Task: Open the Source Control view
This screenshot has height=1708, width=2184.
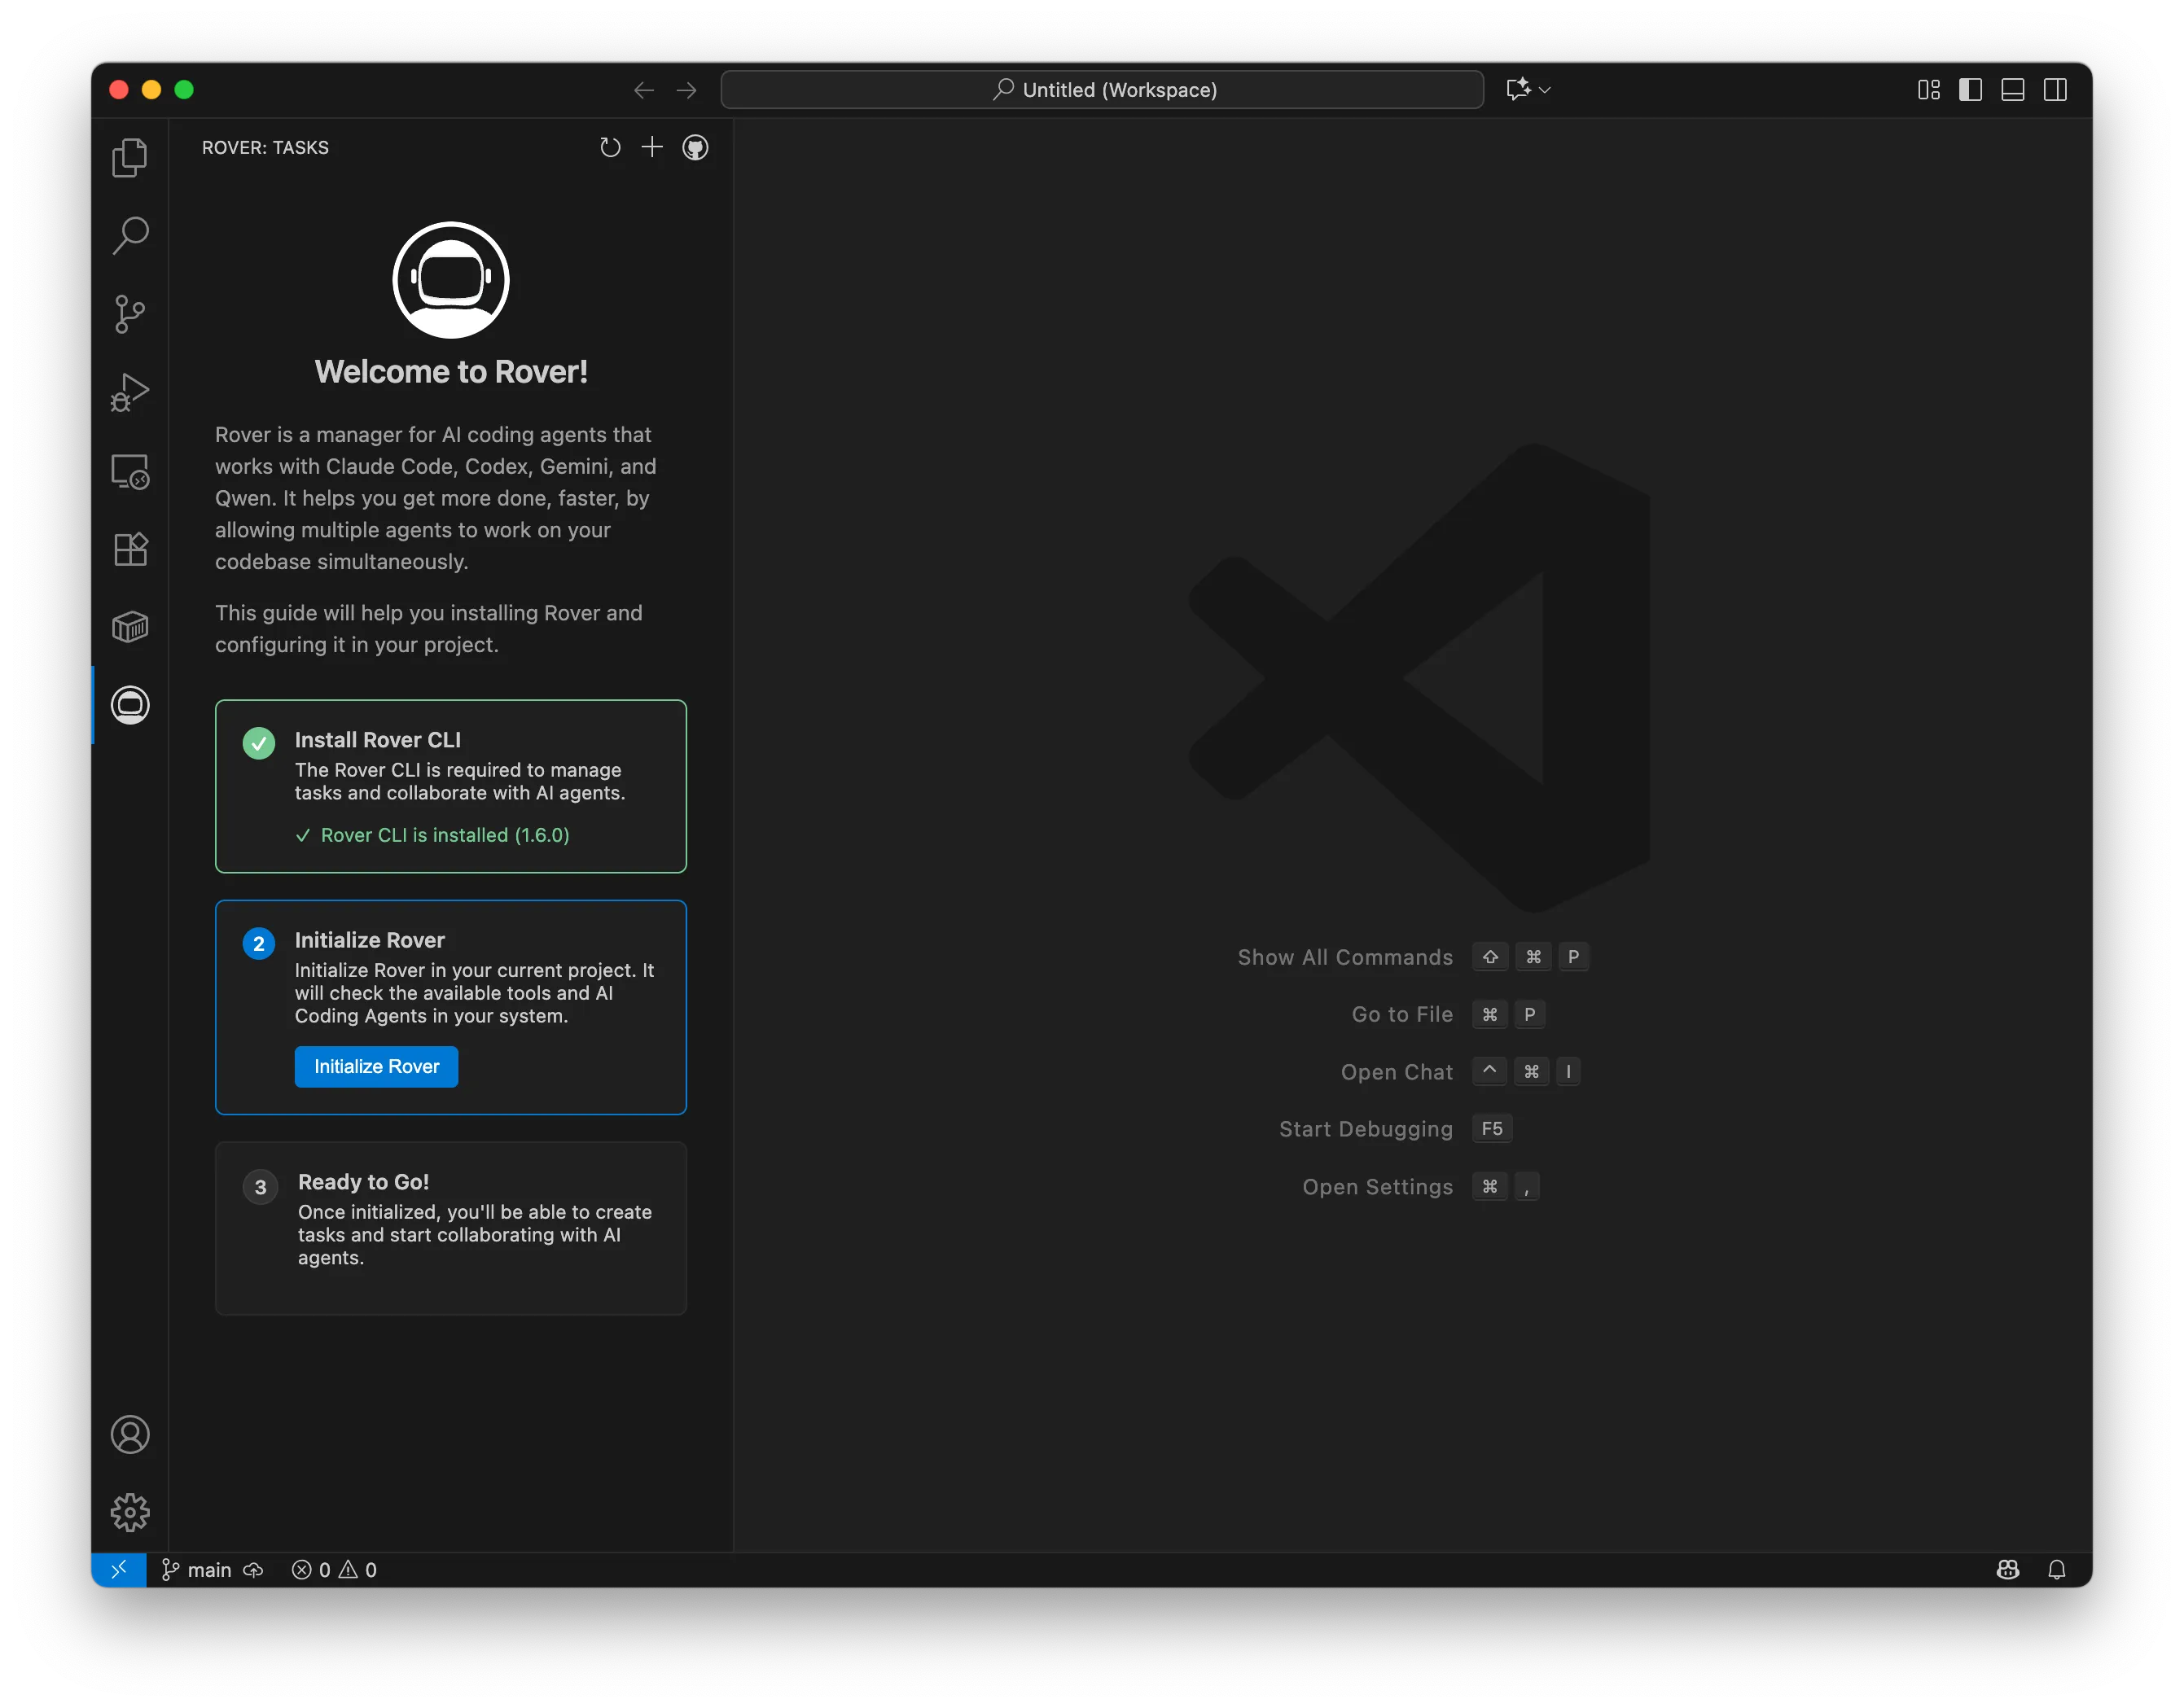Action: [130, 313]
